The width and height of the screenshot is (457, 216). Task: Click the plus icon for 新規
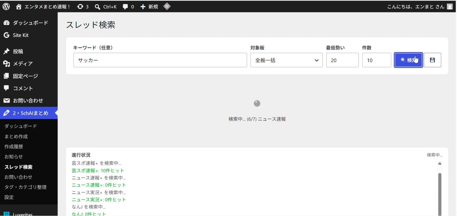pos(143,6)
